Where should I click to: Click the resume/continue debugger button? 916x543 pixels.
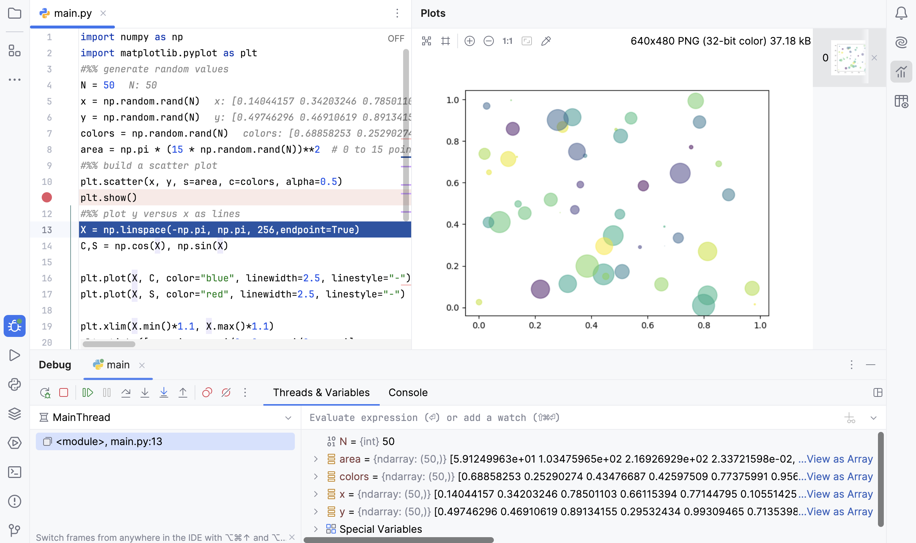pos(87,392)
